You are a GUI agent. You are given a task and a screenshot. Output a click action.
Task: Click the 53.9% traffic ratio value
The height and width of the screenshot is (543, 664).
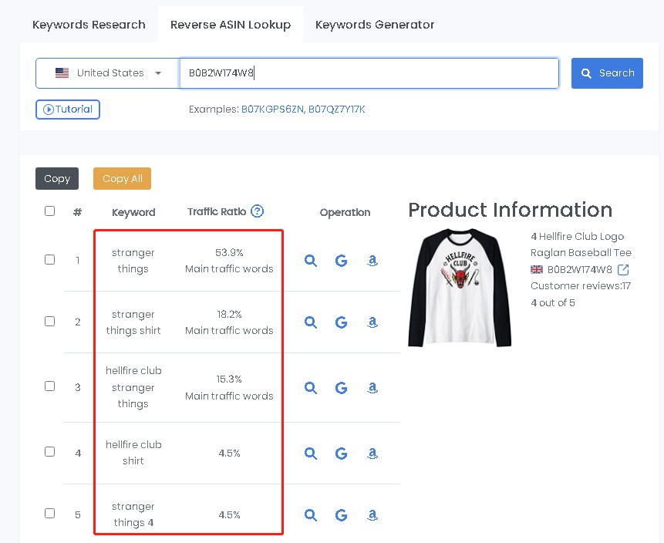(x=229, y=253)
